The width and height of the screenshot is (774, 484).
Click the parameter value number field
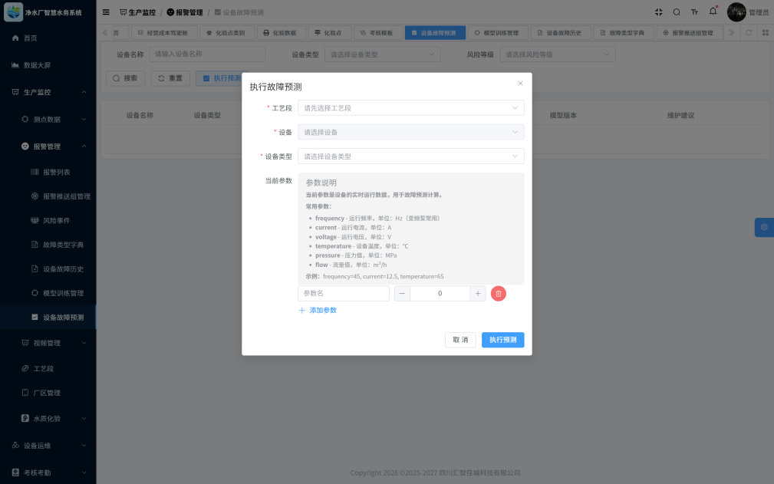(440, 294)
